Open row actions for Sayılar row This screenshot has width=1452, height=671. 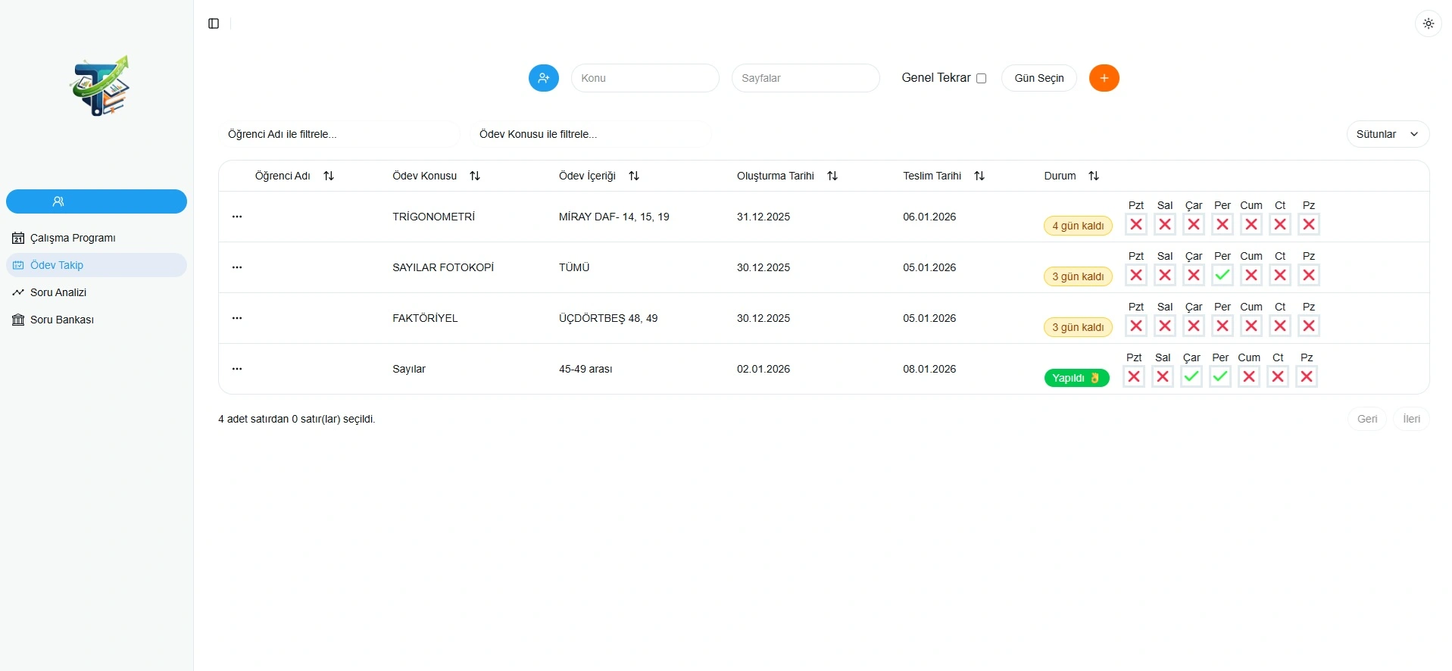pos(237,369)
